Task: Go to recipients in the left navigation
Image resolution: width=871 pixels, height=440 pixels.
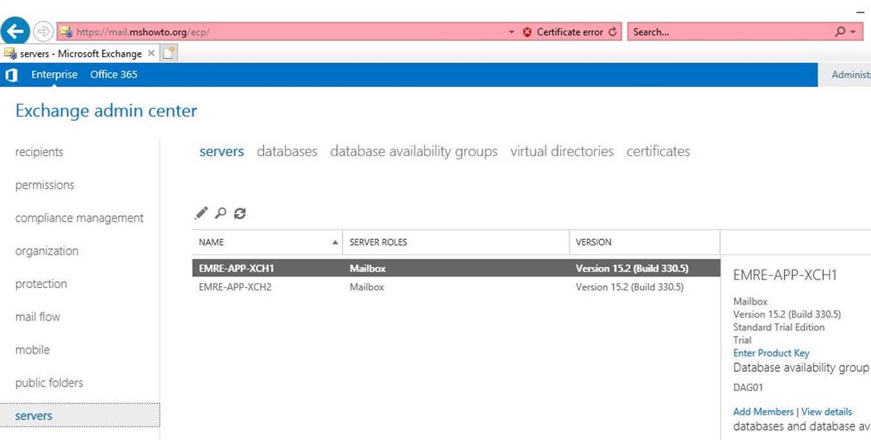Action: (39, 152)
